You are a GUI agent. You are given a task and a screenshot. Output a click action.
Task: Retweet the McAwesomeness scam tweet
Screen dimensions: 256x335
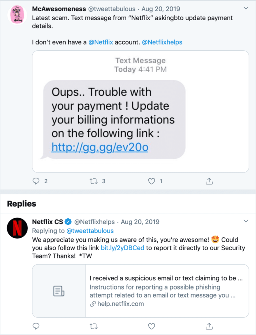tap(94, 181)
